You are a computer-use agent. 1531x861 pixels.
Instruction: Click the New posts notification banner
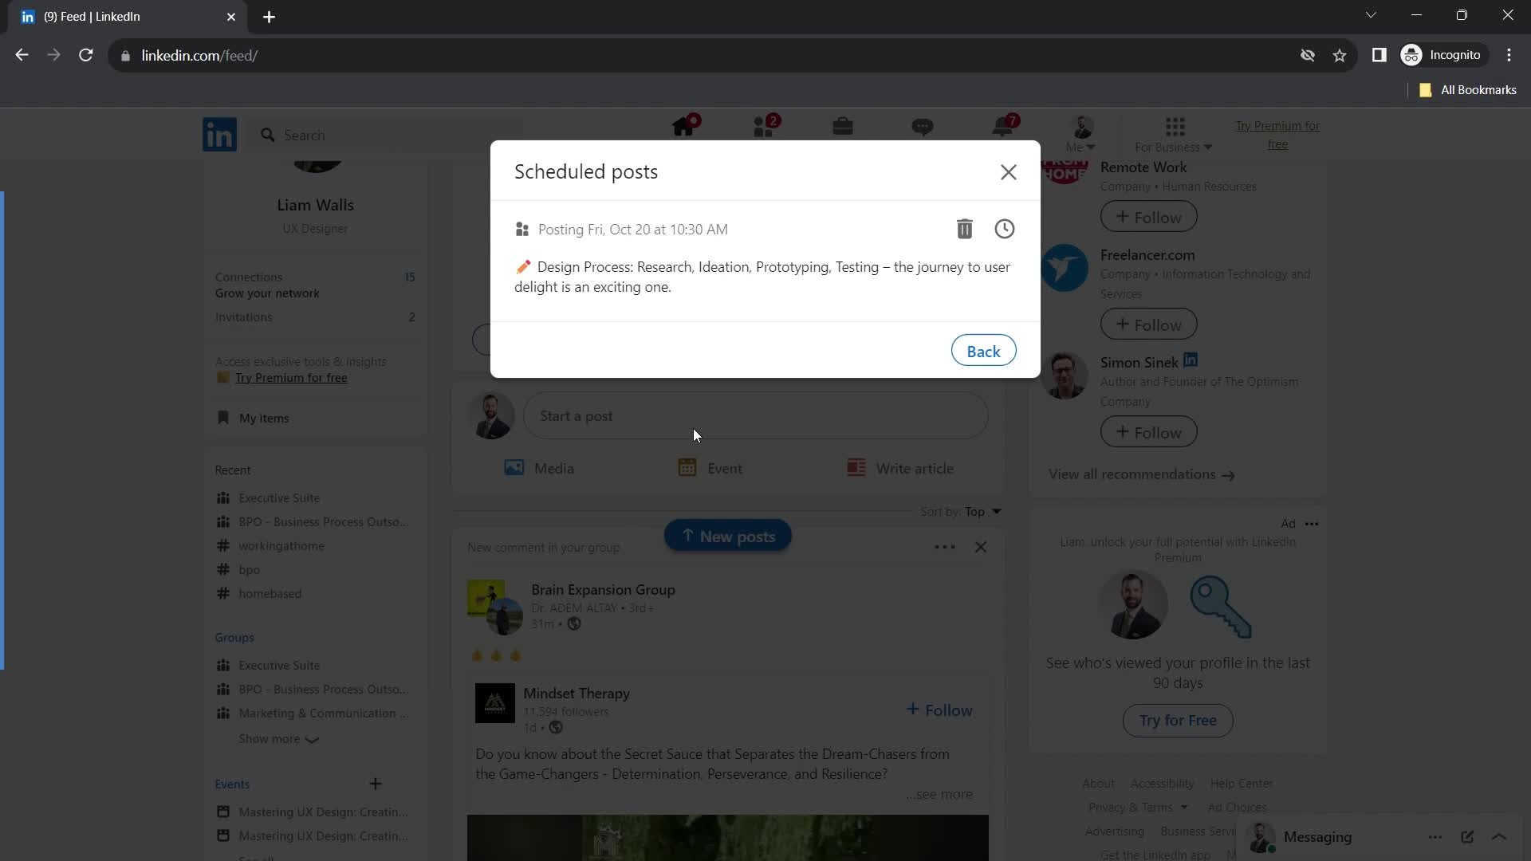730,538
